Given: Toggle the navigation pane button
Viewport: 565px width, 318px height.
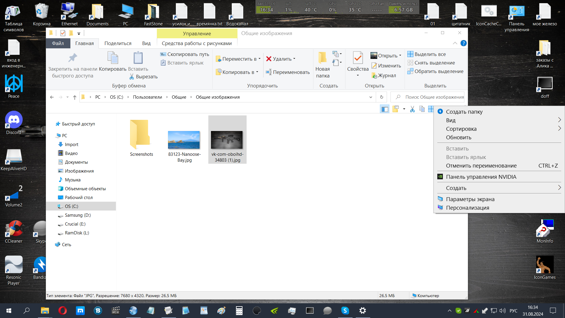Looking at the screenshot, I should tap(385, 109).
